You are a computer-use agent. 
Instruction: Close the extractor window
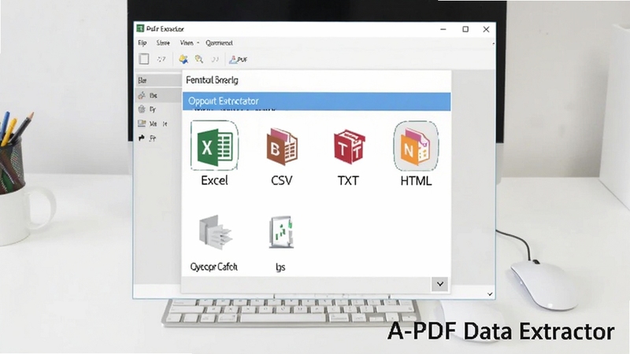pos(486,29)
